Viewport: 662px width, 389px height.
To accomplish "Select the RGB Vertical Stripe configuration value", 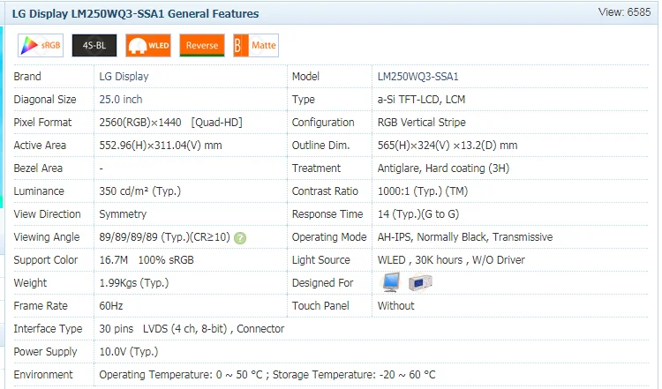I will tap(421, 122).
